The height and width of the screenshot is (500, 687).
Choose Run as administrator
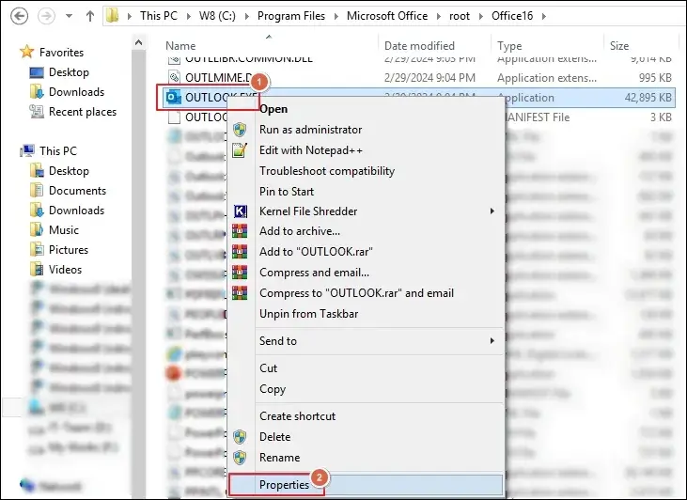pos(367,130)
